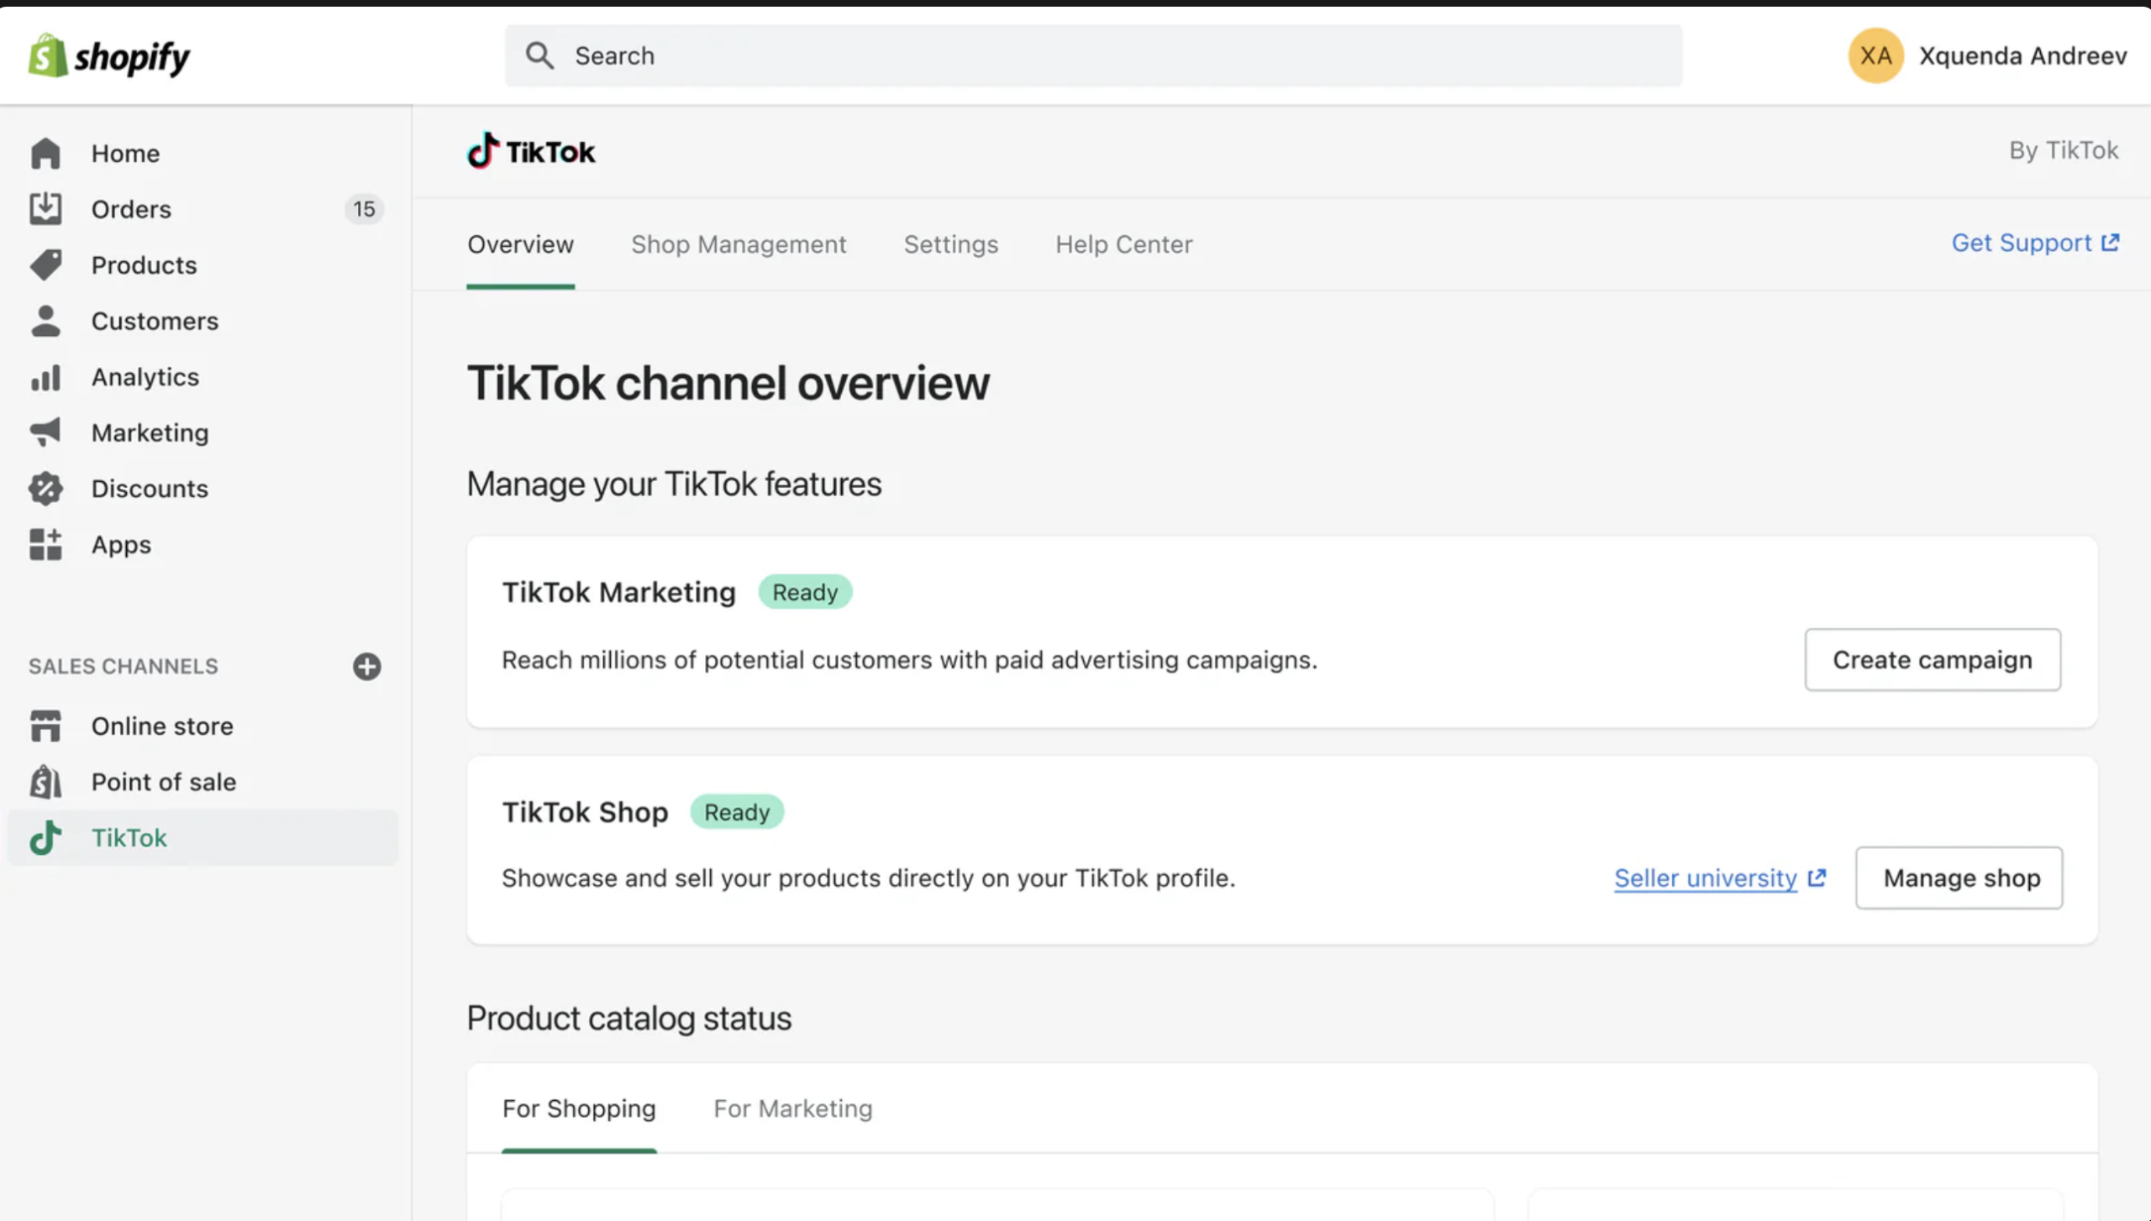This screenshot has width=2151, height=1221.
Task: Click the Analytics bar chart icon
Action: (45, 377)
